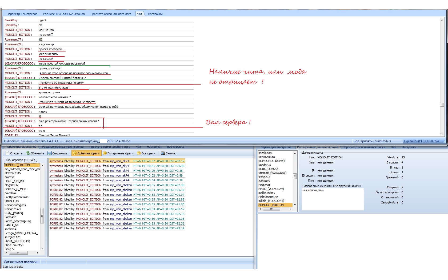
Task: Select KENTSamurai in bottom-right player list
Action: pyautogui.click(x=267, y=157)
